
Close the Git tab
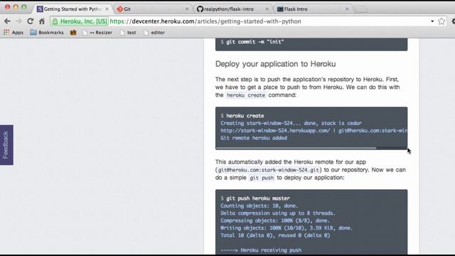187,9
